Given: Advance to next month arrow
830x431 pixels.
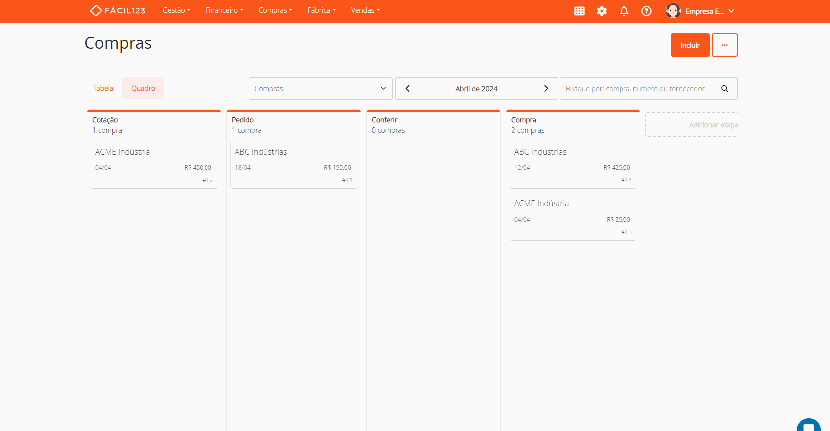Looking at the screenshot, I should click(x=546, y=89).
